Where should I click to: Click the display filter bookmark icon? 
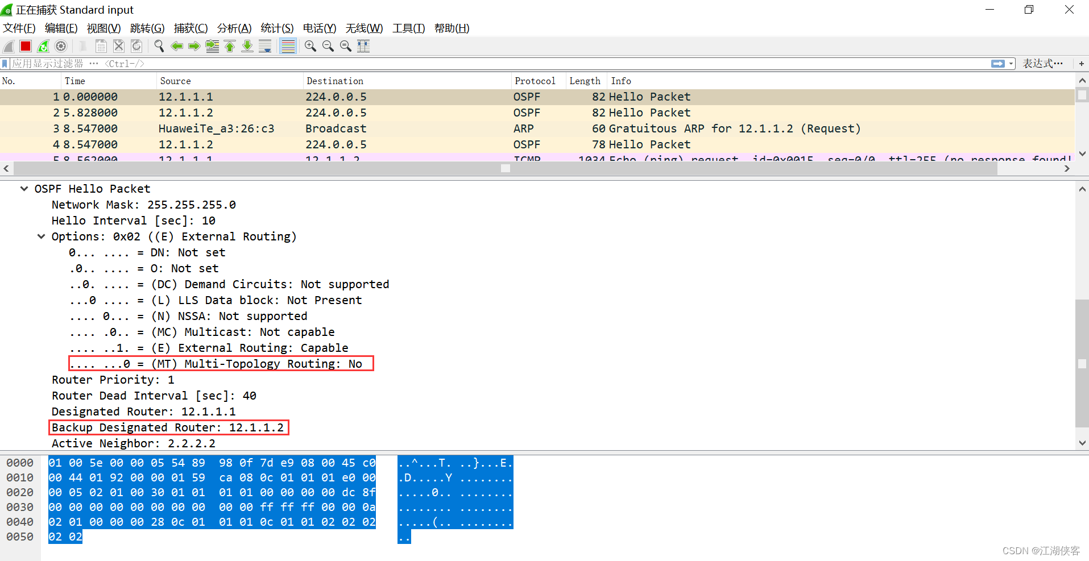tap(5, 64)
